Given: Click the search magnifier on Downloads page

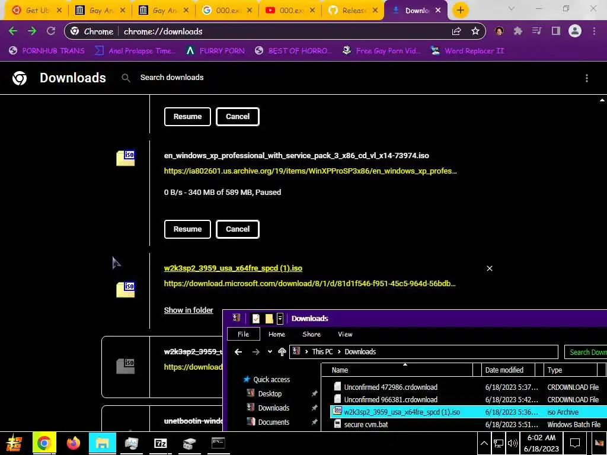Looking at the screenshot, I should [126, 78].
